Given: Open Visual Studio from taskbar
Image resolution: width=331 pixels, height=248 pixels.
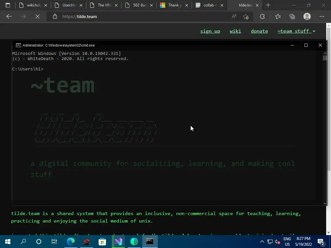Looking at the screenshot, I should pyautogui.click(x=118, y=242).
